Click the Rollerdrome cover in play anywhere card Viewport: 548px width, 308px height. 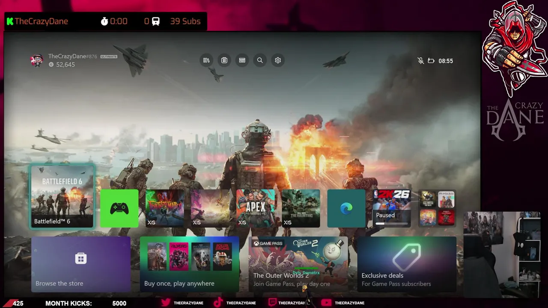pos(223,257)
